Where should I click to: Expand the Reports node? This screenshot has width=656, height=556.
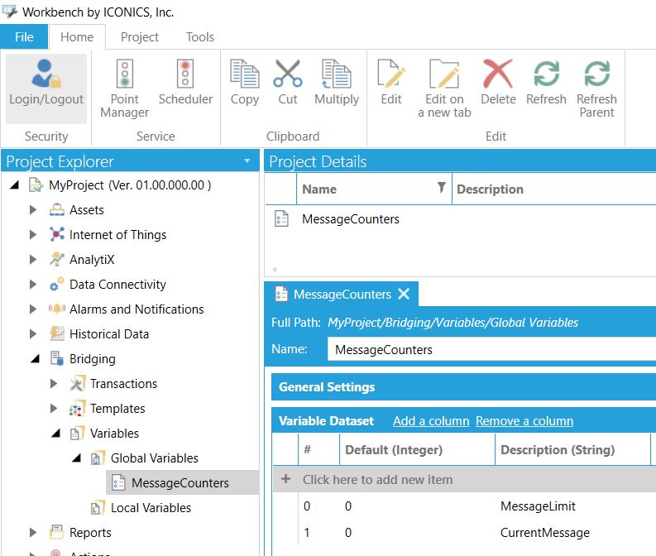[x=33, y=532]
